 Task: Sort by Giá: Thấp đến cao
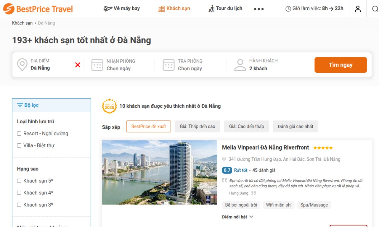197,127
